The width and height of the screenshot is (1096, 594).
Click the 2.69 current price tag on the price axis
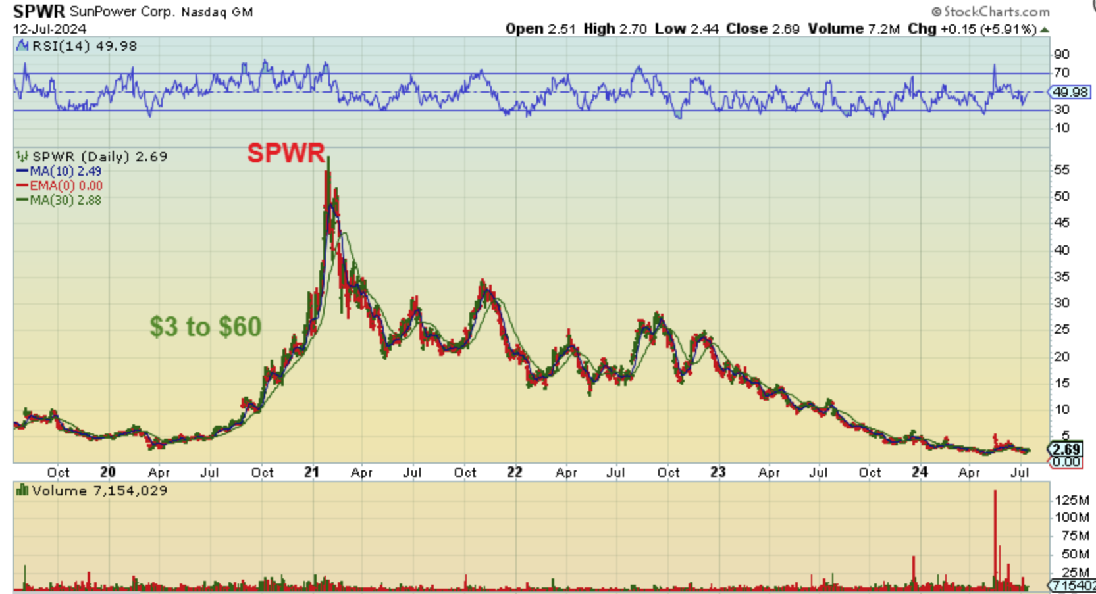pos(1065,449)
